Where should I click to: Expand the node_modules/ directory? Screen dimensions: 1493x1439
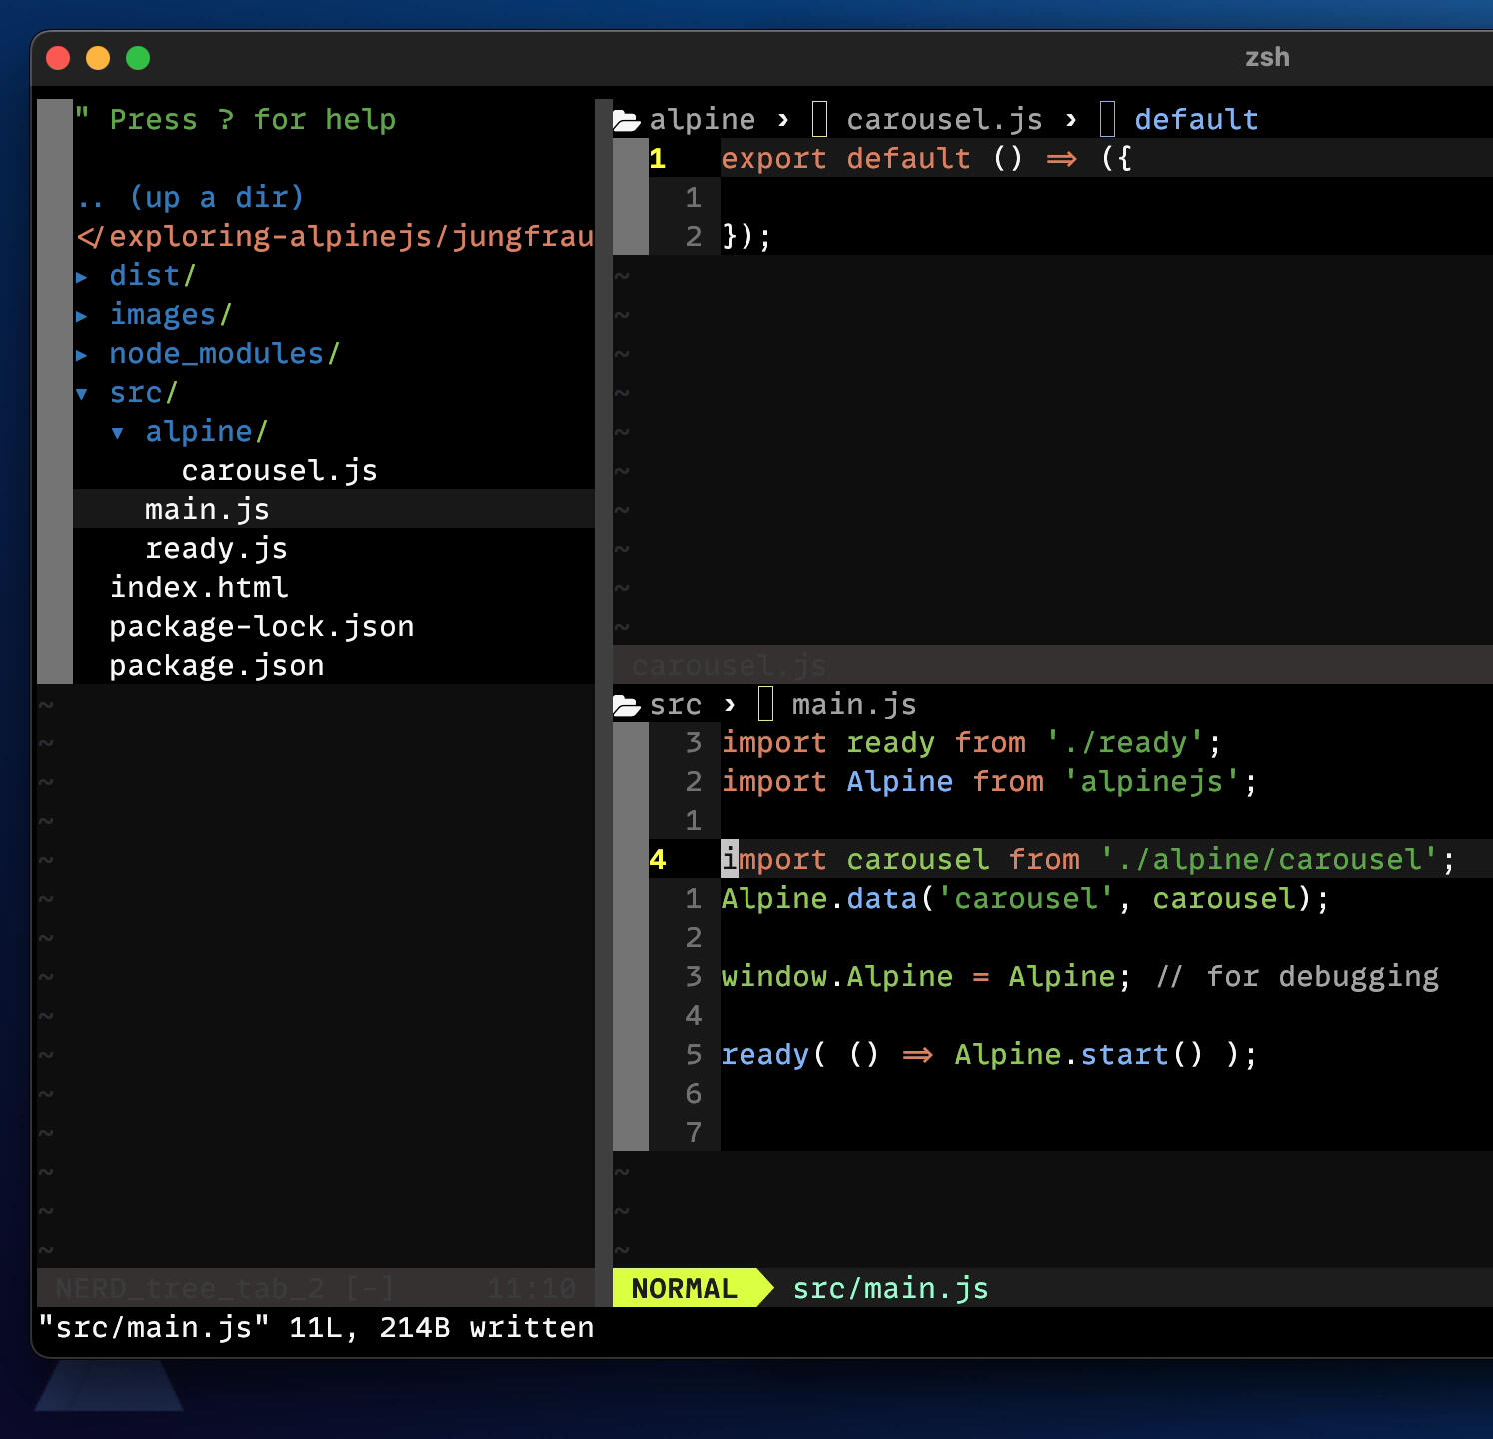tap(82, 354)
